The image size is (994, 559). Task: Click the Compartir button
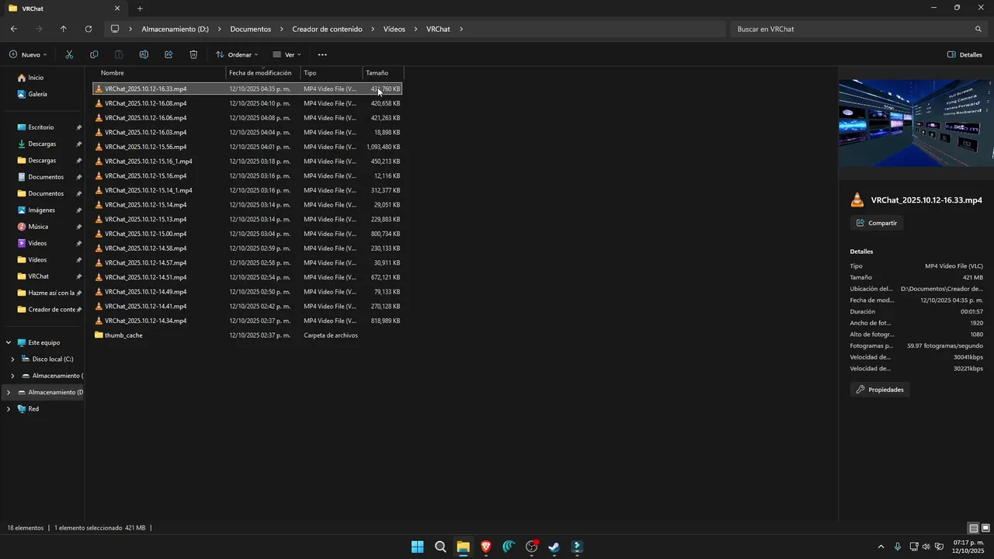click(877, 223)
